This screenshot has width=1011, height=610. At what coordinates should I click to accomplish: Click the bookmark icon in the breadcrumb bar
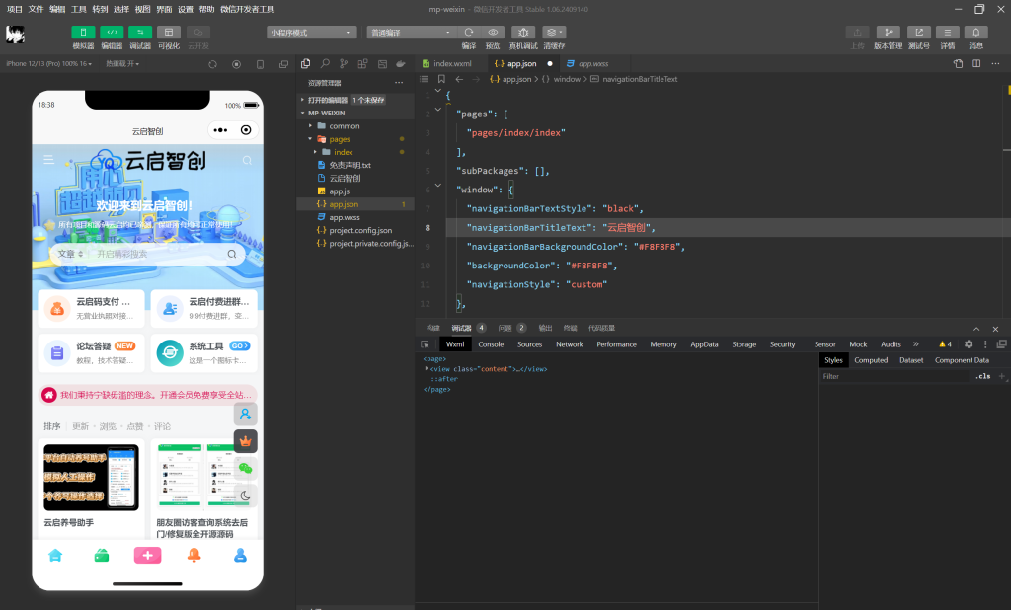tap(441, 79)
